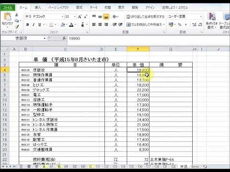Toggle Center alignment icon

coord(100,24)
